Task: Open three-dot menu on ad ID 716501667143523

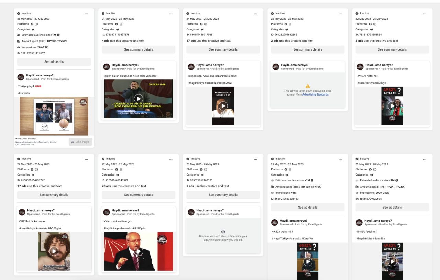Action: [x=171, y=159]
